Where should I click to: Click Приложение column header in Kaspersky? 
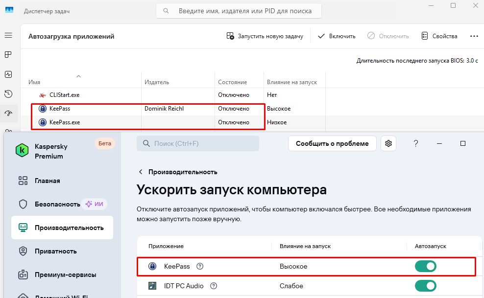tap(166, 246)
